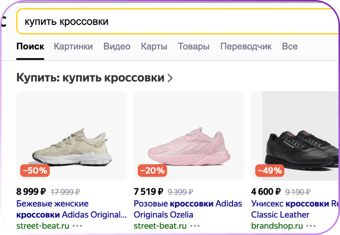Image resolution: width=340 pixels, height=235 pixels.
Task: Open the Бежевые женские кроссовки Adidas link
Action: tap(70, 209)
